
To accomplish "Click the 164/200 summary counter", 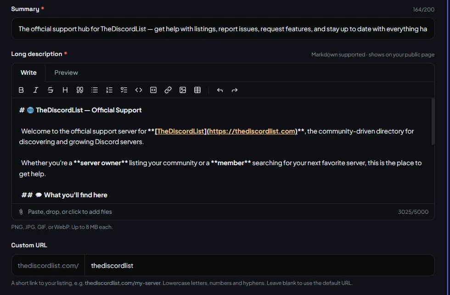I will coord(423,10).
